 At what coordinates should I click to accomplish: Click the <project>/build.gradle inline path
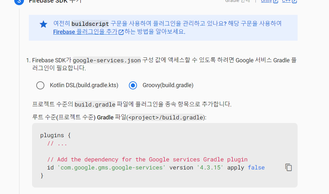(x=165, y=117)
